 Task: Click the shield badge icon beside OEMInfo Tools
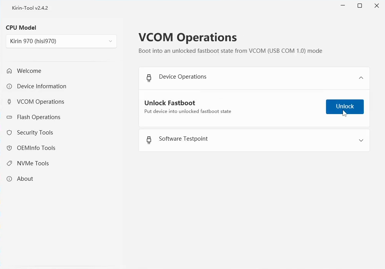(x=9, y=148)
